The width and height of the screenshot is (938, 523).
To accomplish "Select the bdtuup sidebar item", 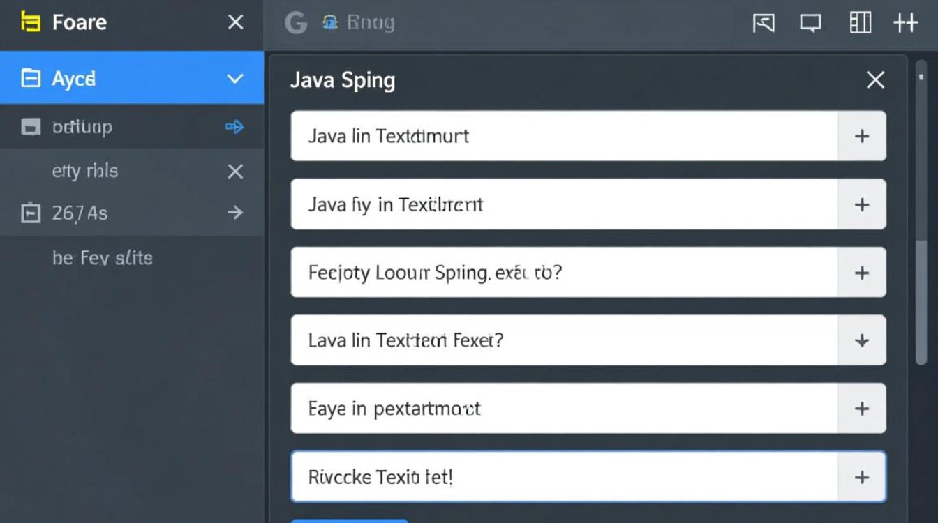I will [x=82, y=127].
